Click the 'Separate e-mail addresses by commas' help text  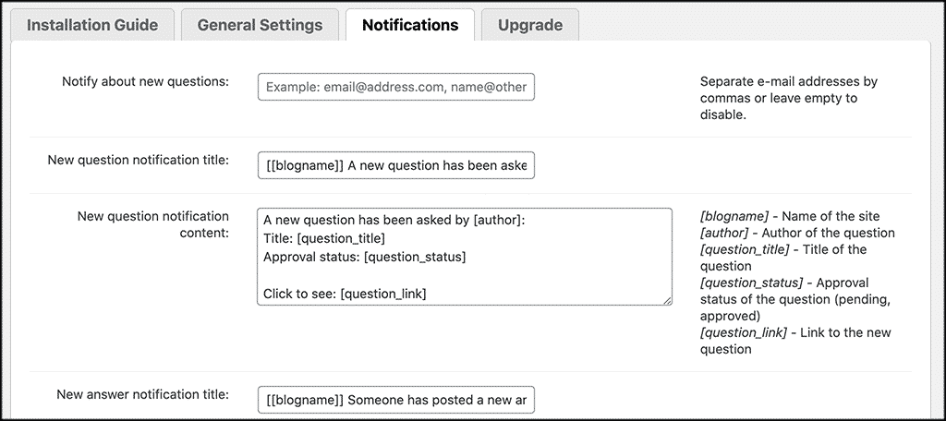788,98
